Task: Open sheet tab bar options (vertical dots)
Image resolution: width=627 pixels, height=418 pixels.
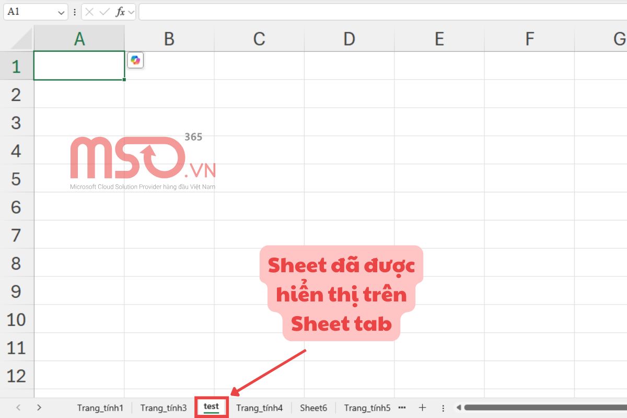Action: (443, 408)
